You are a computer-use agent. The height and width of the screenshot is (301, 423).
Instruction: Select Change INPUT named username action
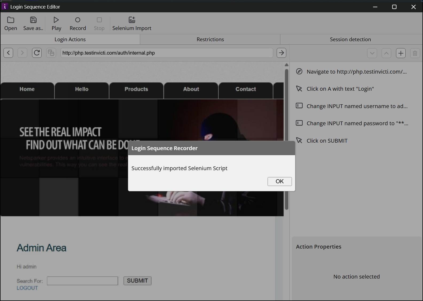pyautogui.click(x=356, y=106)
